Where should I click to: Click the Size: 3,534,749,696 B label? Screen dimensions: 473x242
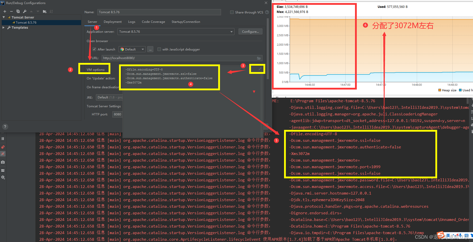292,7
